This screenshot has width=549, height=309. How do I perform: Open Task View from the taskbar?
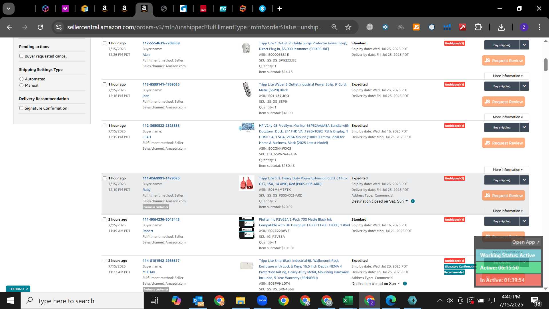point(154,301)
